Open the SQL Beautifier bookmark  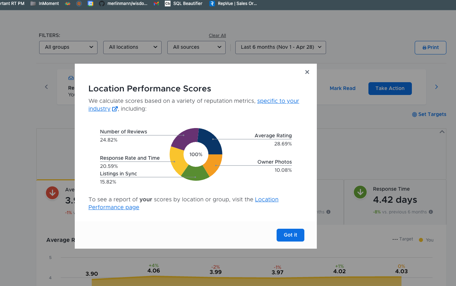point(184,4)
